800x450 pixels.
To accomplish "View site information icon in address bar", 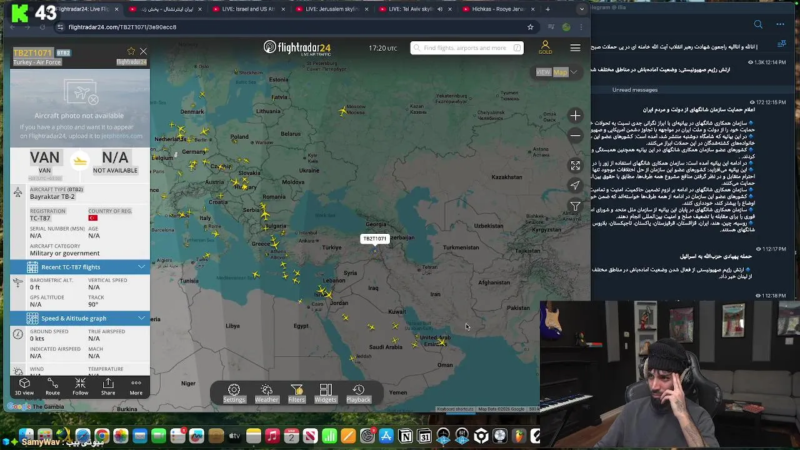I will pos(60,27).
